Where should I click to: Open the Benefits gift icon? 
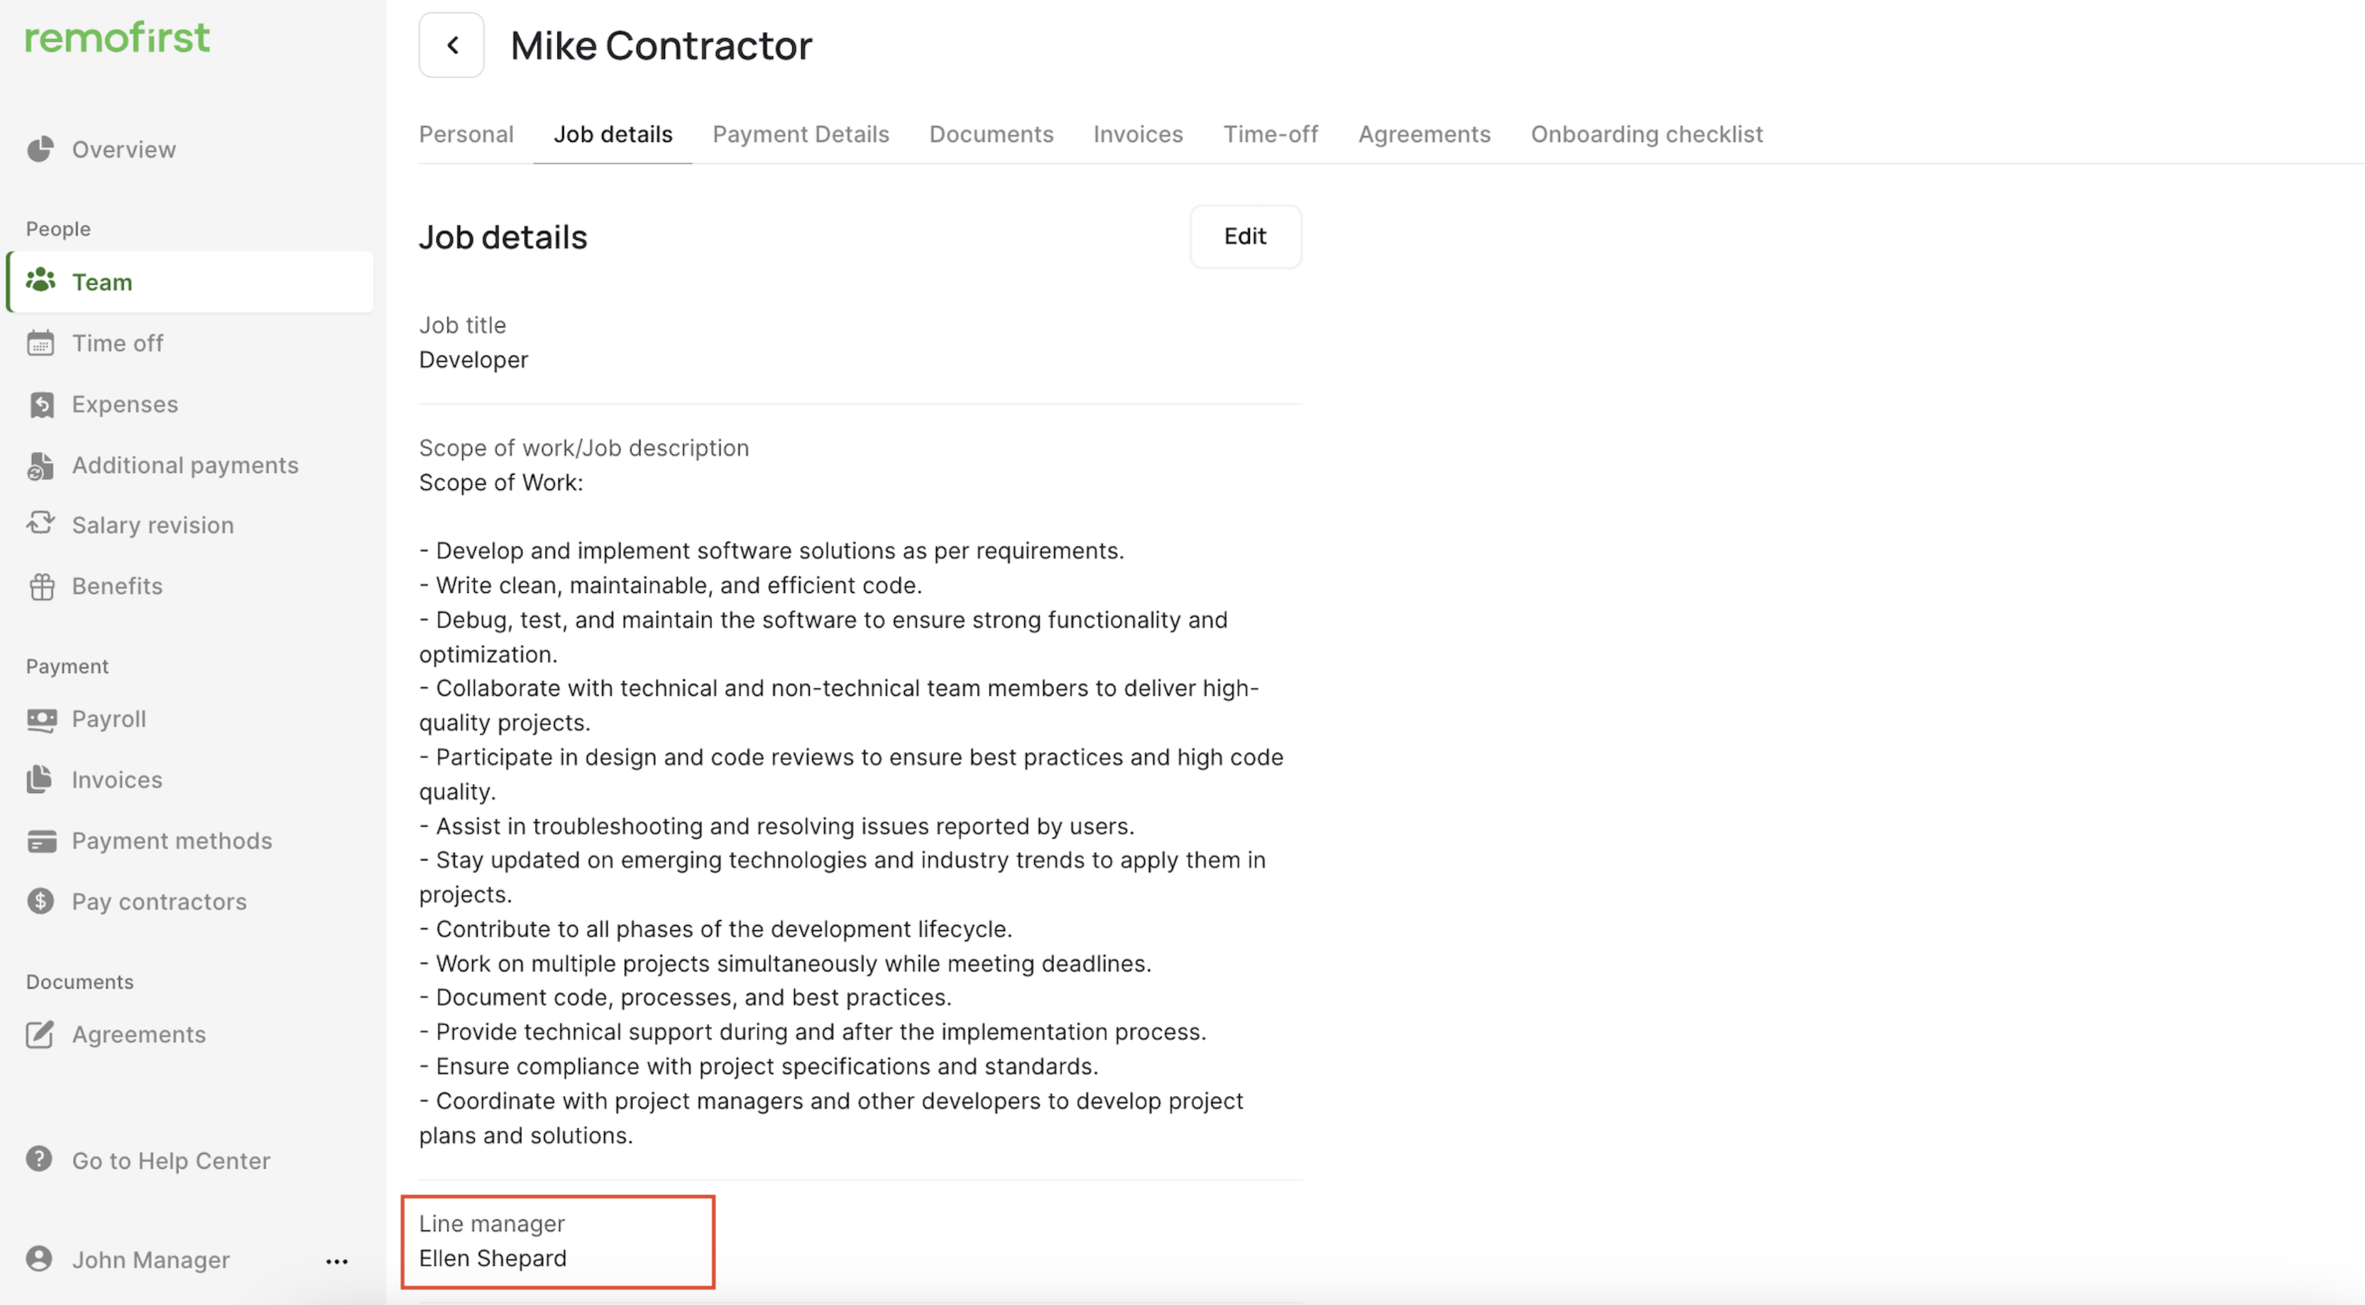(x=41, y=586)
